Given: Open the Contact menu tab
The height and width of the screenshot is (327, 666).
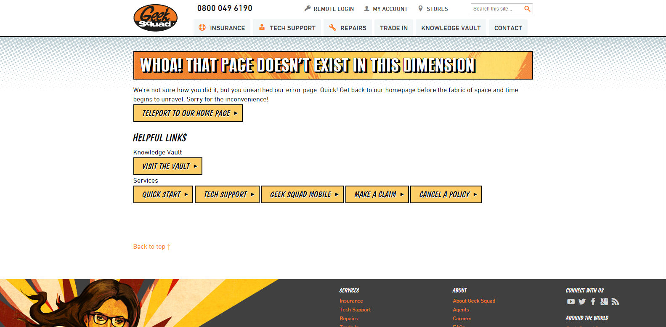Looking at the screenshot, I should coord(508,28).
